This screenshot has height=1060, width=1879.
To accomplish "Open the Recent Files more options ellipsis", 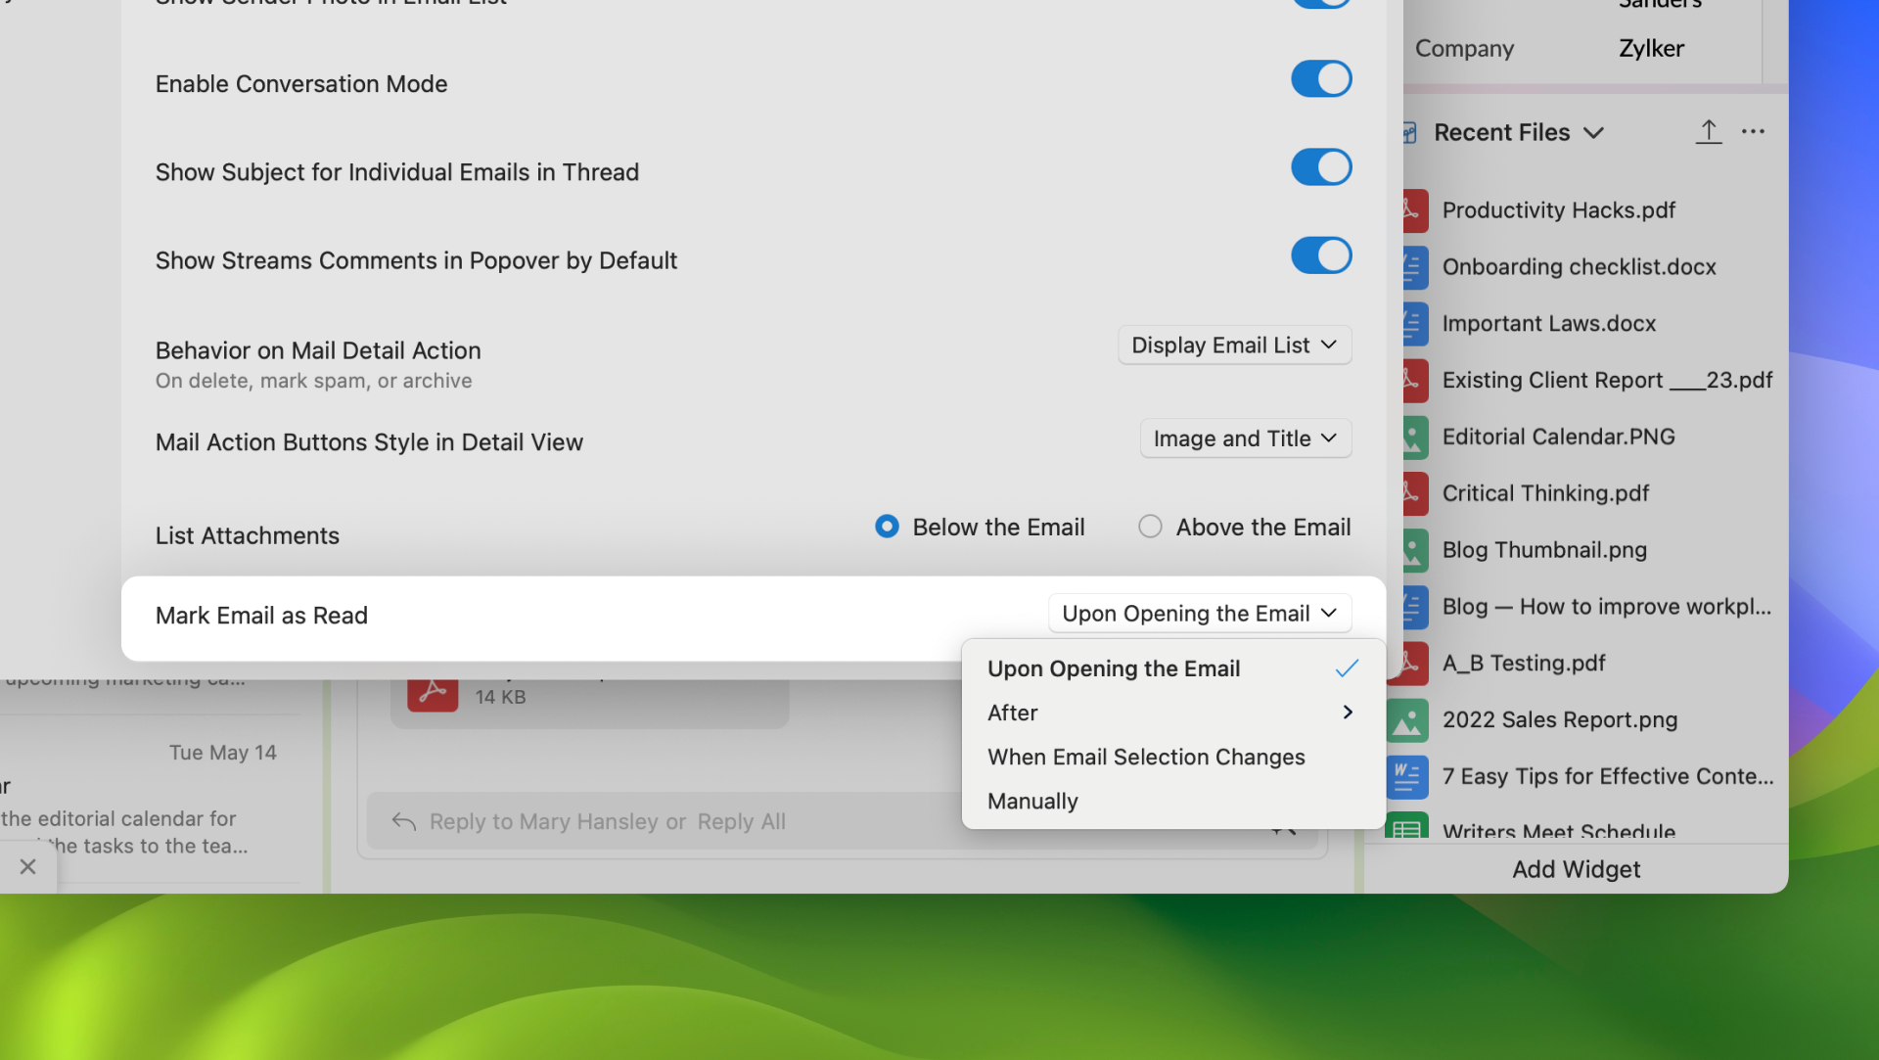I will 1753,132.
